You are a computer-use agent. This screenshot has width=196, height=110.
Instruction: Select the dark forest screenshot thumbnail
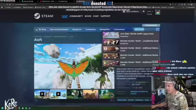pos(75,94)
